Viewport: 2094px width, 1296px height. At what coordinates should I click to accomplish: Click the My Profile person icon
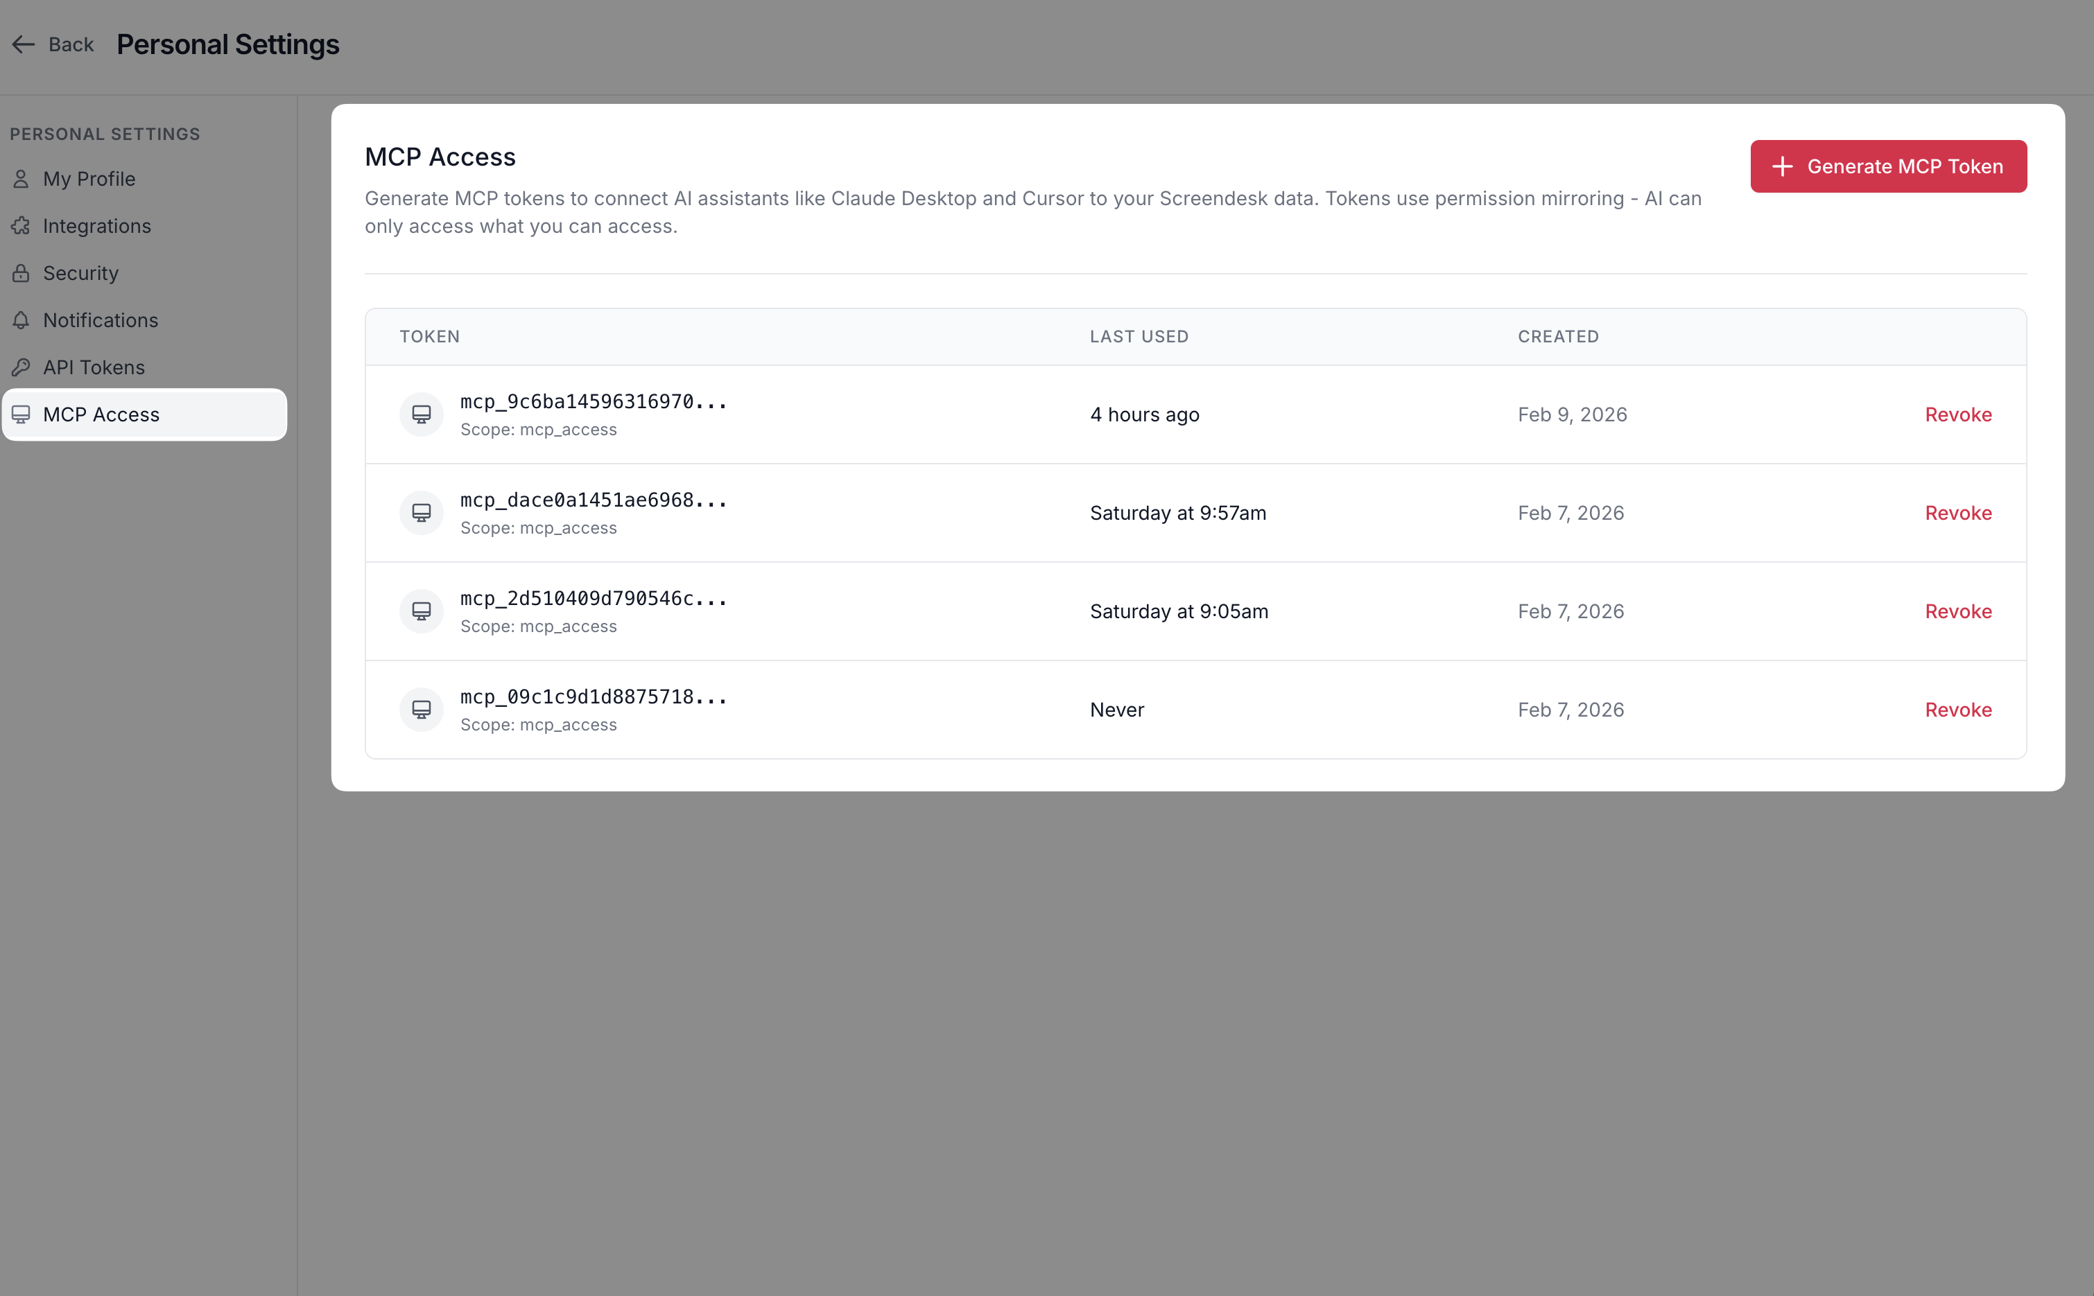click(21, 179)
